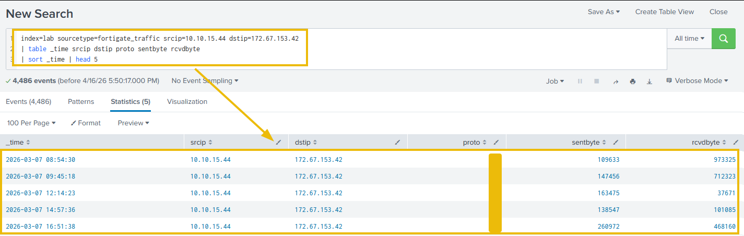This screenshot has width=744, height=236.
Task: Pause the search job
Action: (x=580, y=81)
